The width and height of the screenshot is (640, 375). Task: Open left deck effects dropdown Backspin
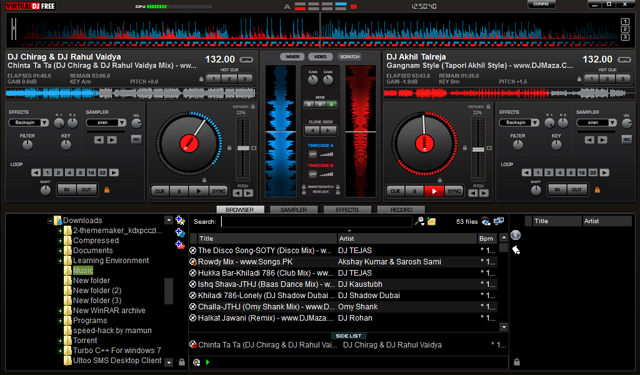coord(29,122)
